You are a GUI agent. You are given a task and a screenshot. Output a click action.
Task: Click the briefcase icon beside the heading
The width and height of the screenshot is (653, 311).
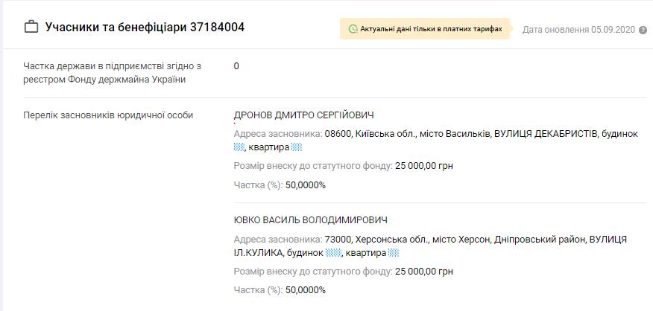tap(31, 28)
